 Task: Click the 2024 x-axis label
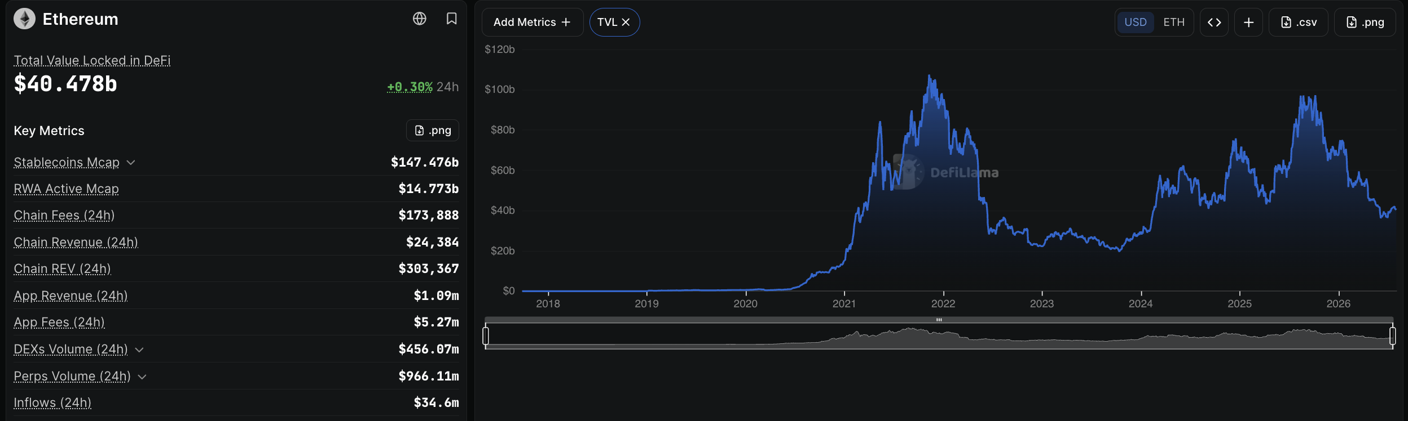pos(1141,304)
